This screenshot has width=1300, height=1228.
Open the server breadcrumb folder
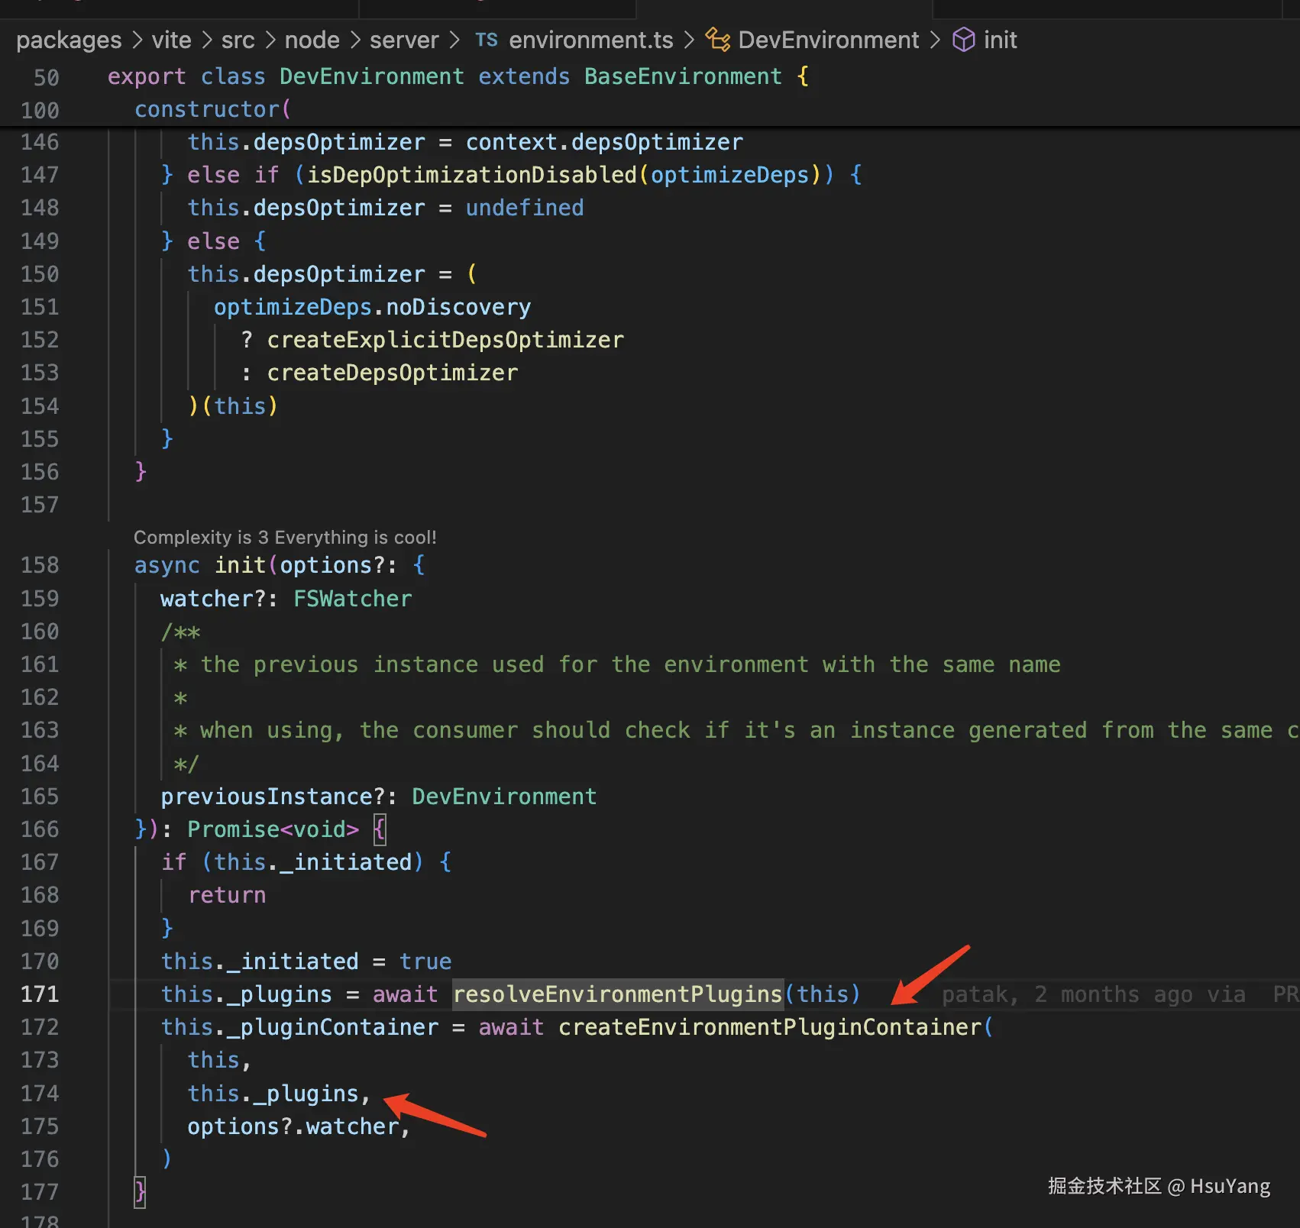(x=404, y=40)
